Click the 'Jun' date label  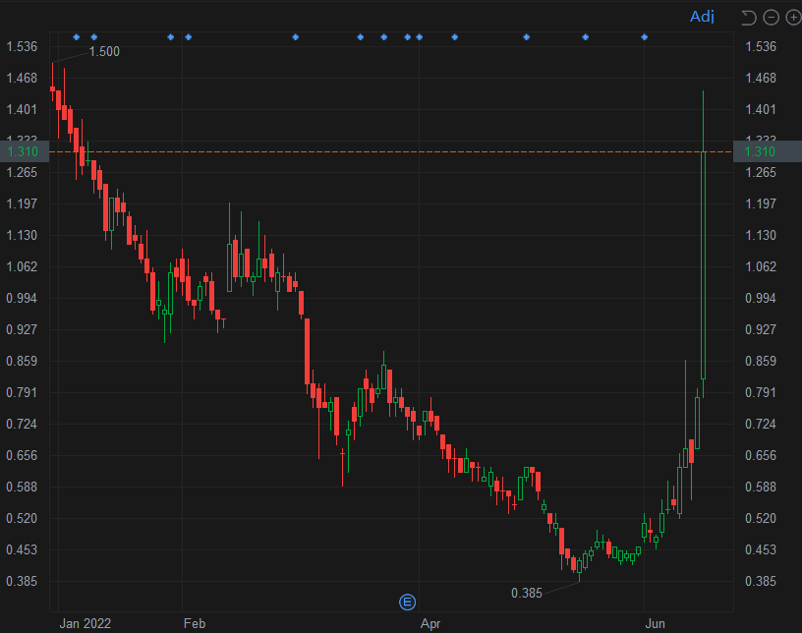pyautogui.click(x=656, y=623)
